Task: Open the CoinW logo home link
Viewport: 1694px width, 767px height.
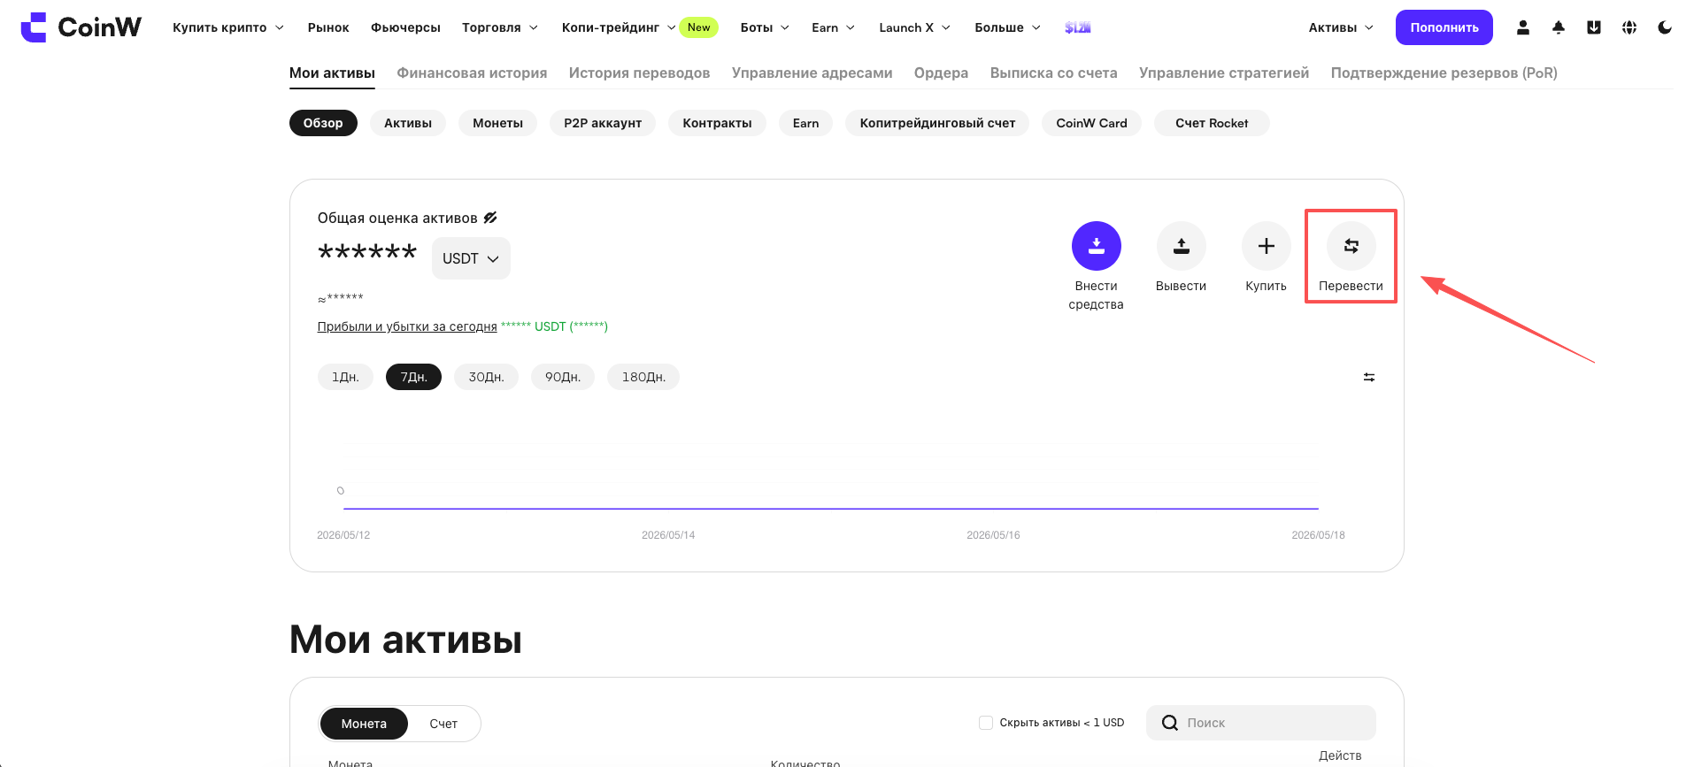Action: [x=81, y=27]
